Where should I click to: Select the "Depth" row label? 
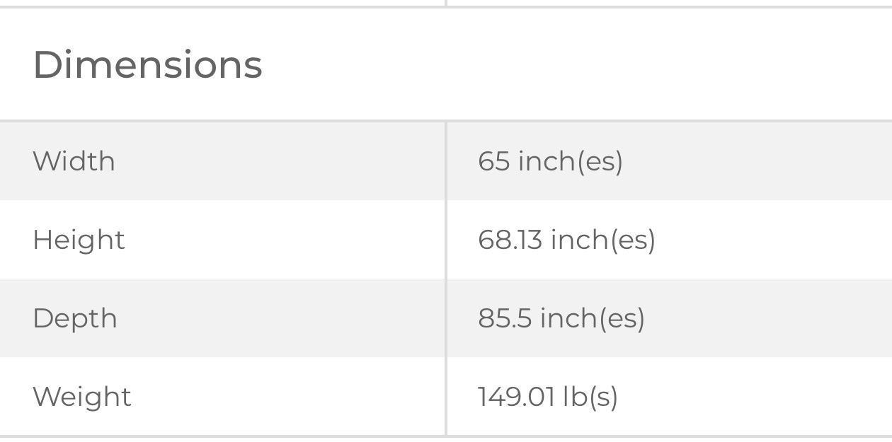pyautogui.click(x=75, y=318)
